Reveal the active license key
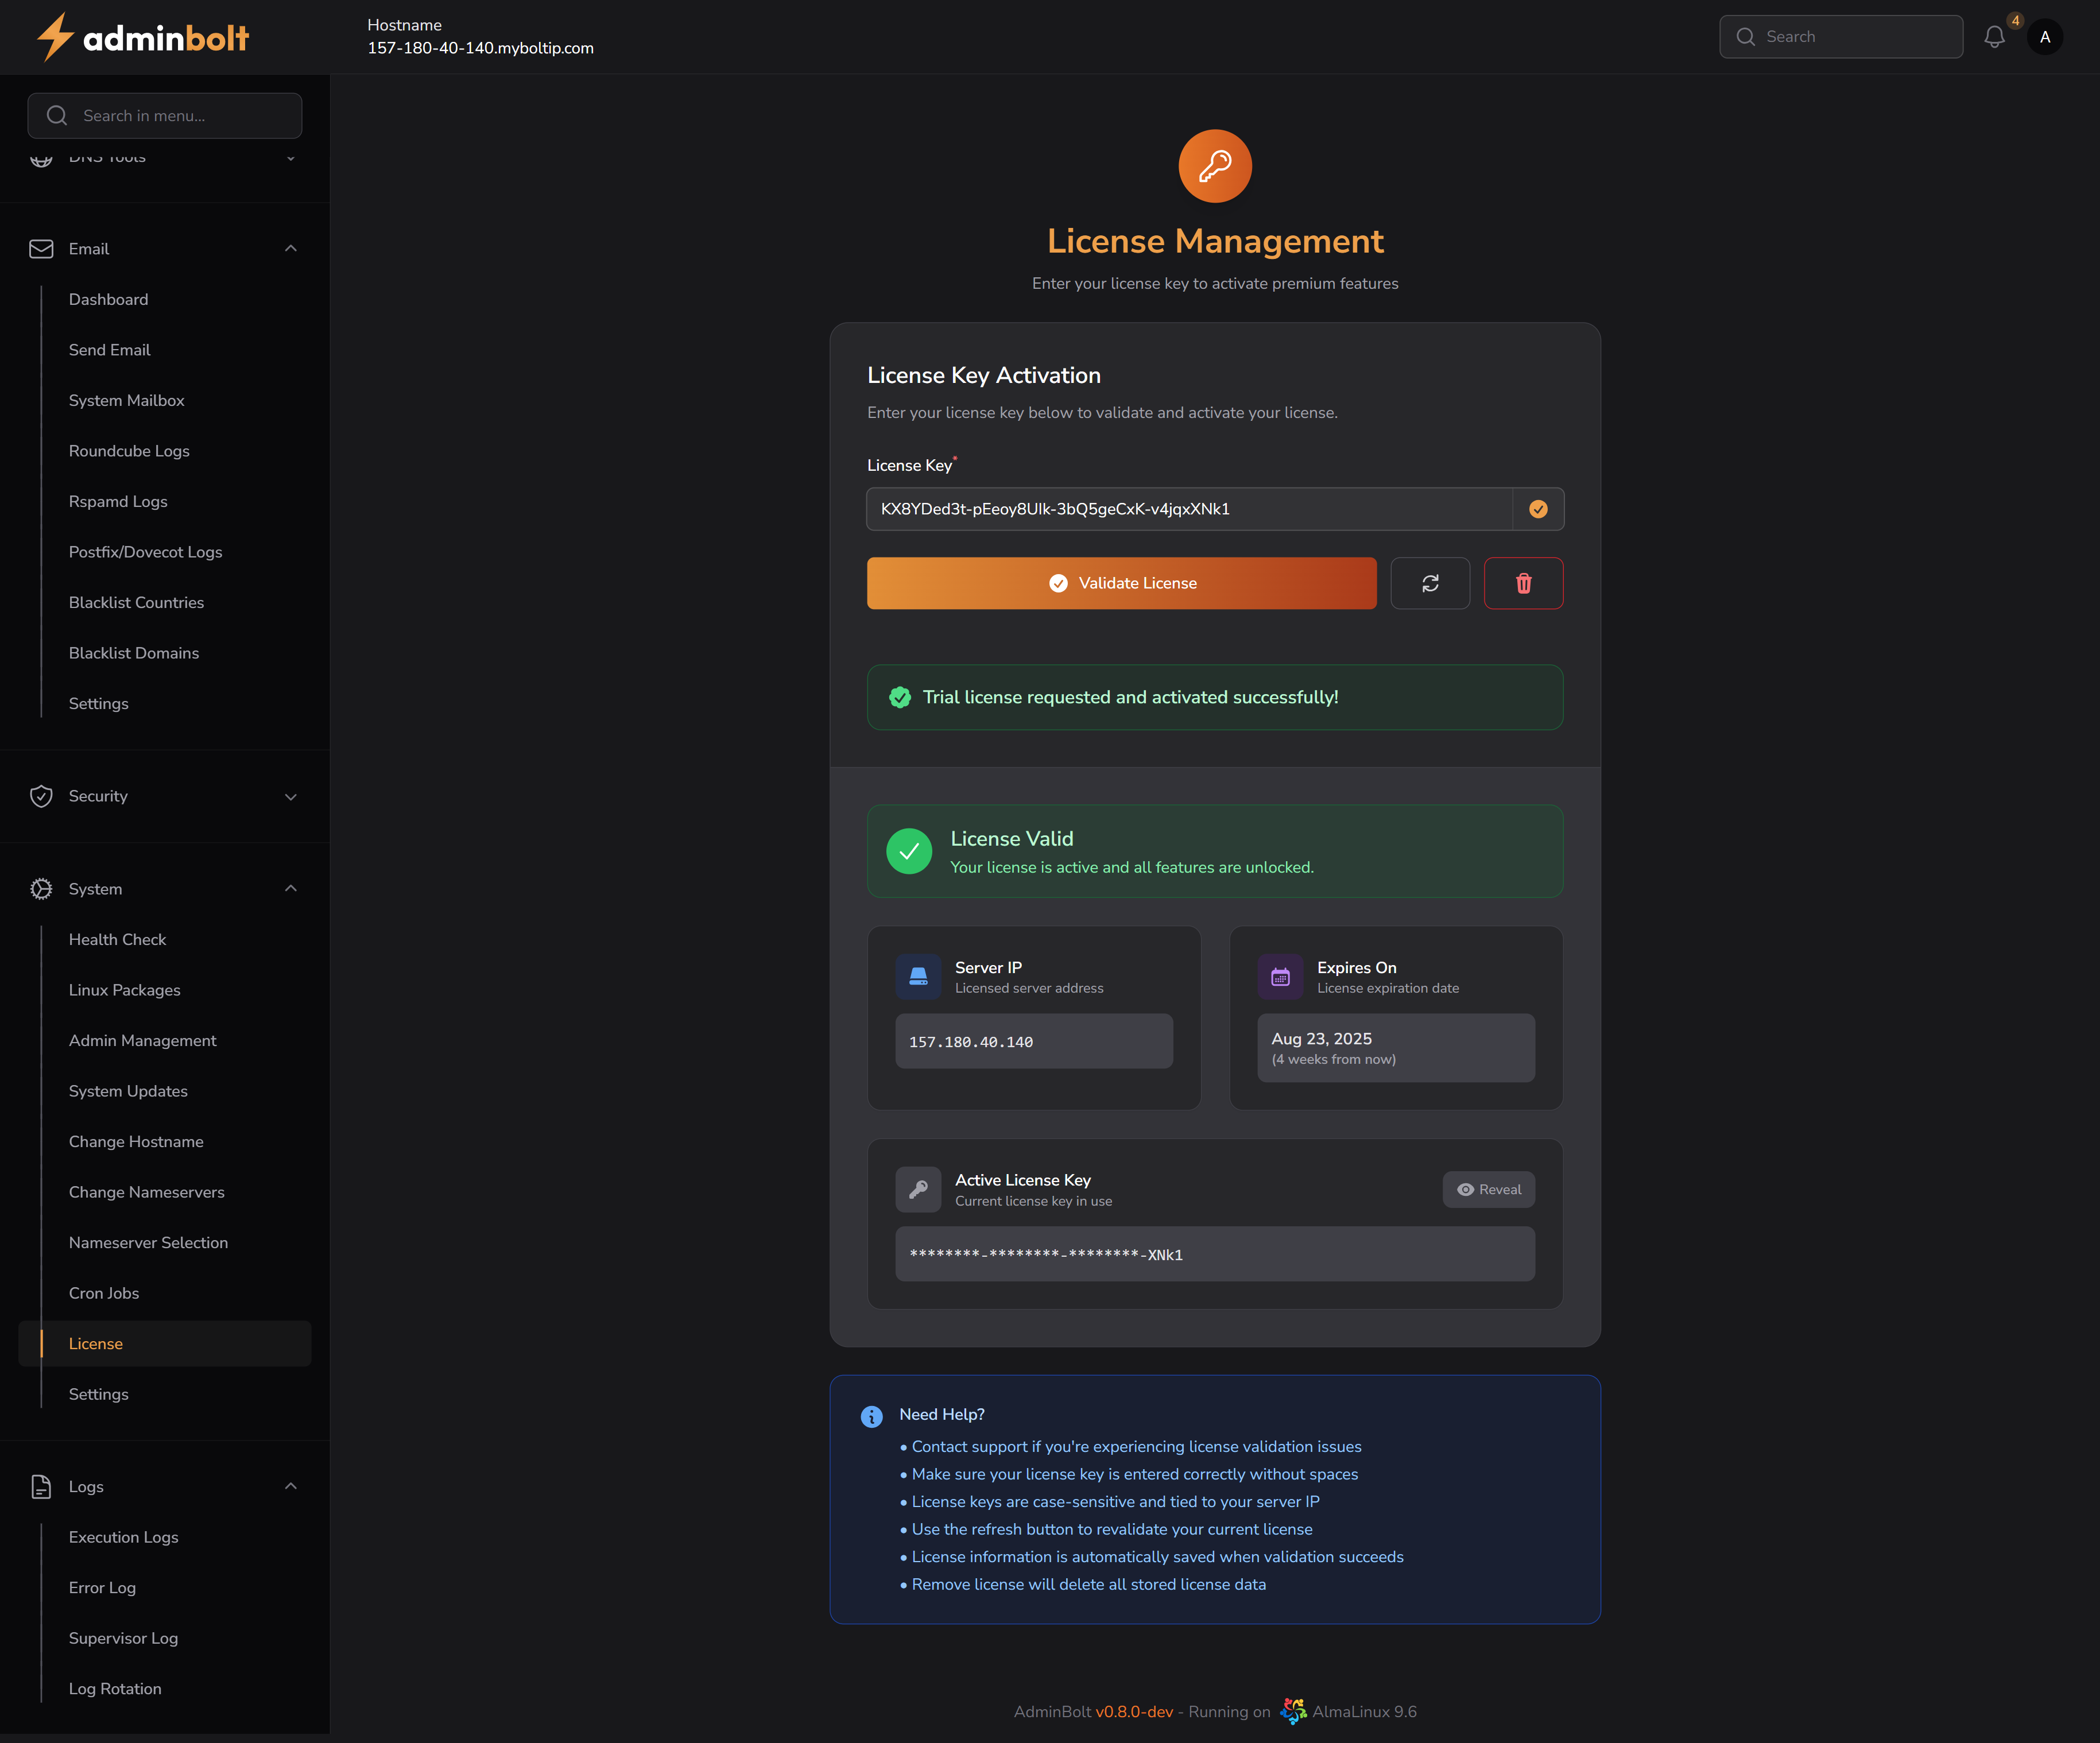The image size is (2100, 1743). [1488, 1189]
